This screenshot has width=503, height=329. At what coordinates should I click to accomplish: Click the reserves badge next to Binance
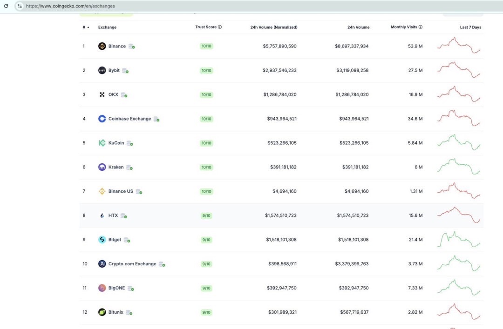click(131, 47)
